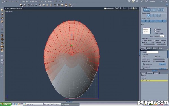The height and width of the screenshot is (106, 169).
Task: Select the sphere primitive tool in top toolbar
Action: click(21, 5)
